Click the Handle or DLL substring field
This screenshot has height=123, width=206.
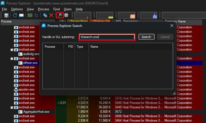(x=107, y=37)
